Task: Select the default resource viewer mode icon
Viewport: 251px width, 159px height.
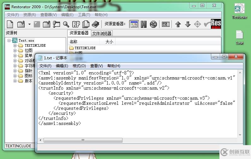Action: point(134,24)
